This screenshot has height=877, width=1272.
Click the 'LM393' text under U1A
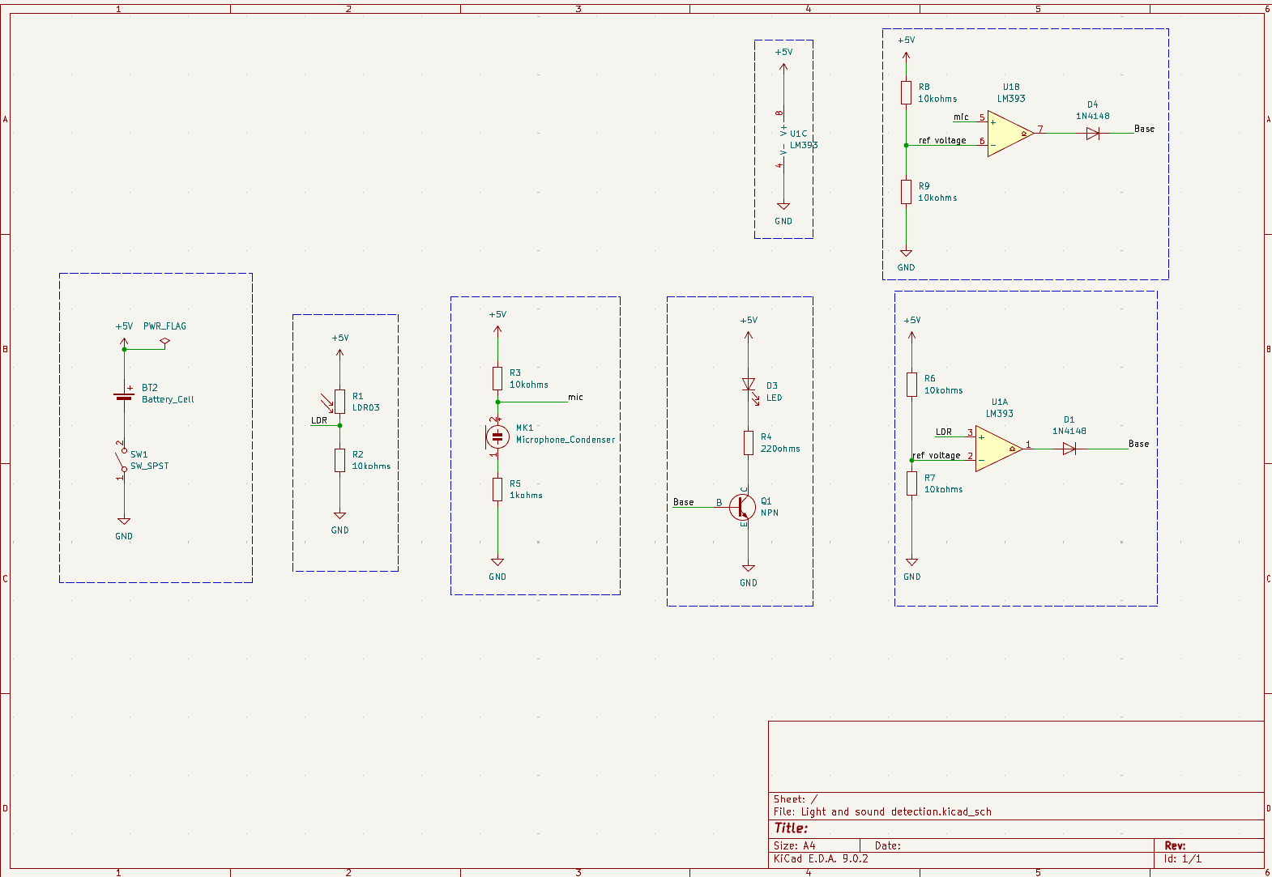(1000, 414)
